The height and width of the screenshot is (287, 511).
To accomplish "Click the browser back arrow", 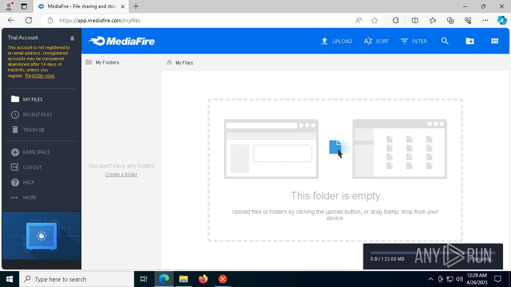I will (x=11, y=20).
